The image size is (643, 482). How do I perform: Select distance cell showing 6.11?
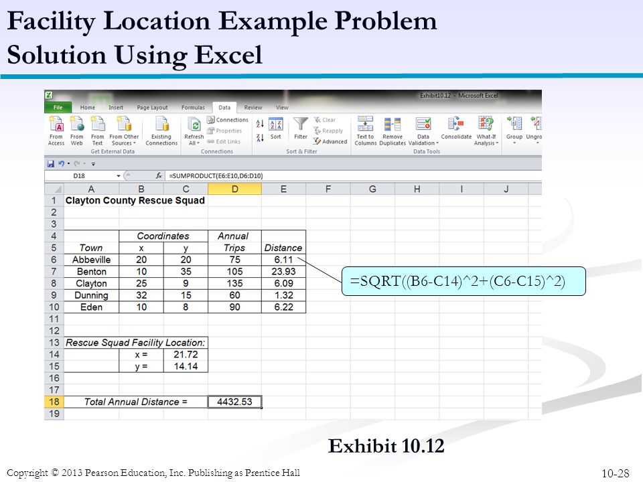coord(283,260)
